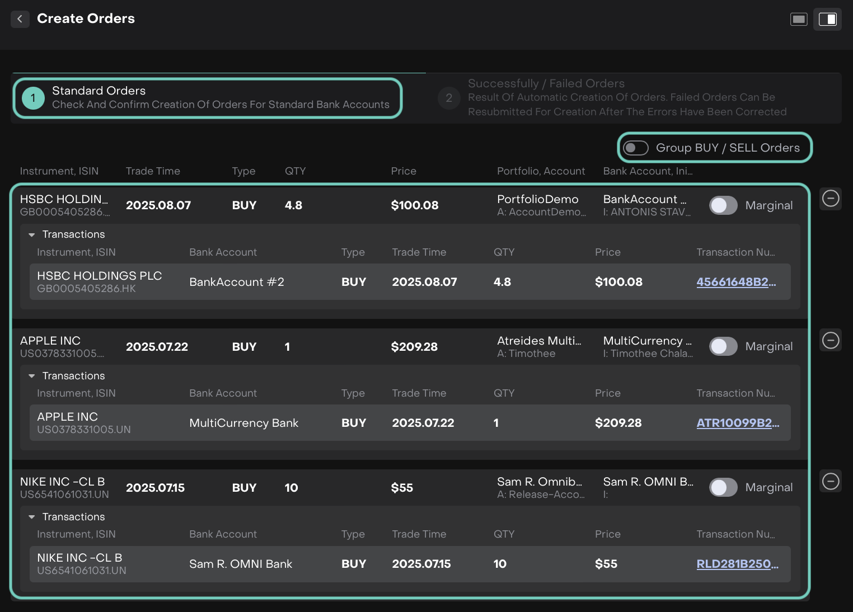
Task: Open transaction number link 45661648B2
Action: coord(735,282)
